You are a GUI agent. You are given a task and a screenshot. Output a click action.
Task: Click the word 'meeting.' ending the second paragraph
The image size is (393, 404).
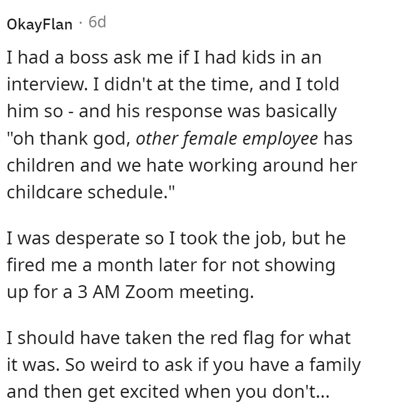click(x=217, y=293)
